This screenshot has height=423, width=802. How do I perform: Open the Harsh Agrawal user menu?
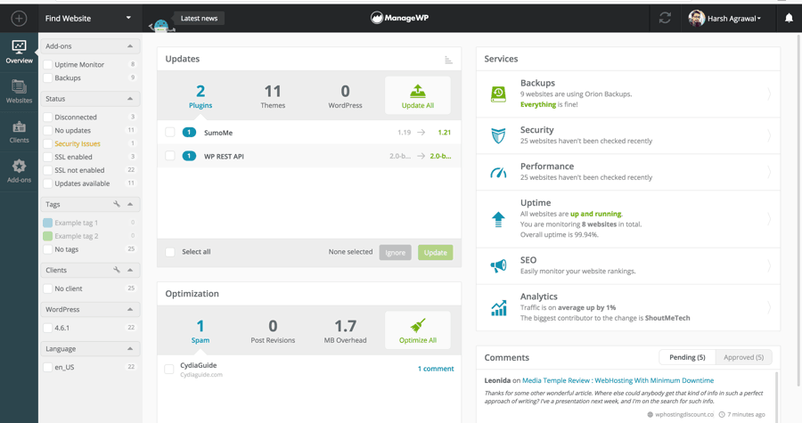point(734,19)
